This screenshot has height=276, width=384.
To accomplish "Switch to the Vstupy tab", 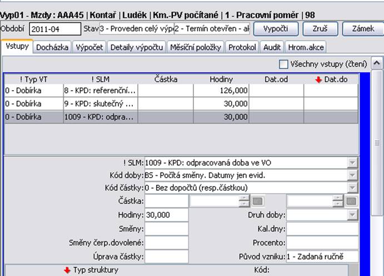I will [17, 46].
